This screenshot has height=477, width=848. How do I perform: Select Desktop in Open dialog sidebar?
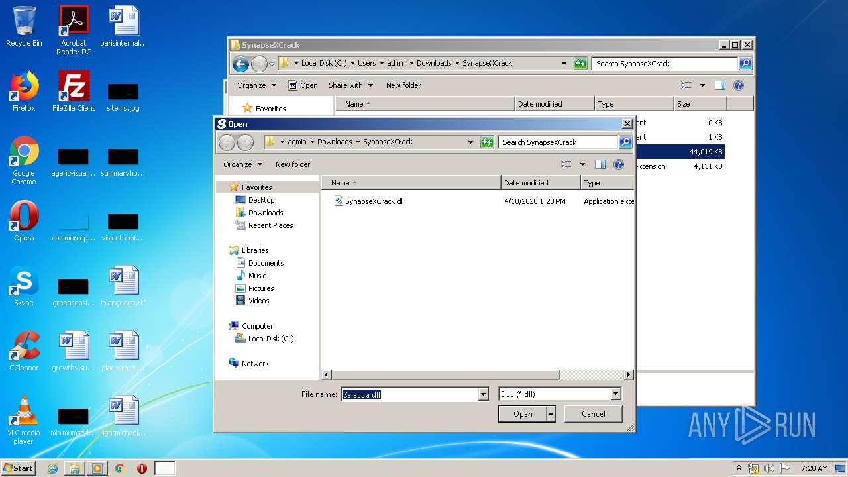point(261,200)
